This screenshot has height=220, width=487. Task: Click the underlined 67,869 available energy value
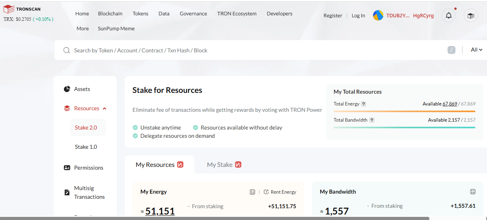450,104
